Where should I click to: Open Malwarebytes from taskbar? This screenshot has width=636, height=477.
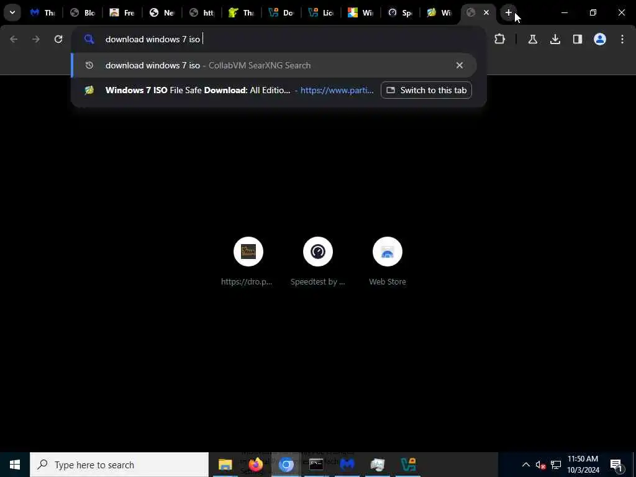pyautogui.click(x=347, y=465)
